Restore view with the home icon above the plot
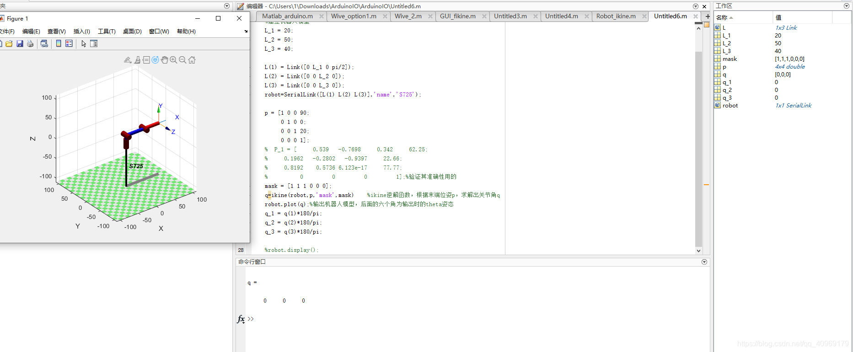This screenshot has width=853, height=352. coord(192,60)
